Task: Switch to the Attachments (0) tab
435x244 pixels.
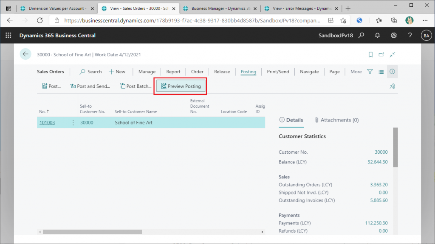Action: (336, 120)
